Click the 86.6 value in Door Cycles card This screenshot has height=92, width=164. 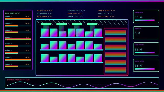pos(138,50)
